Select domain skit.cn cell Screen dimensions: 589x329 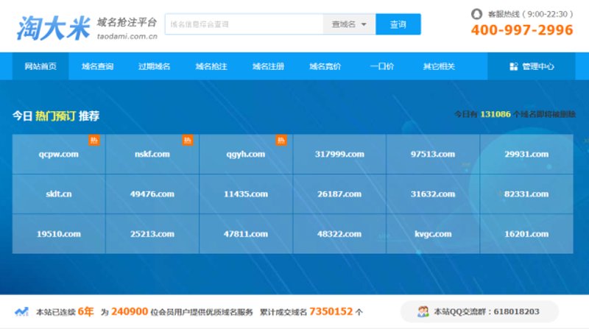click(59, 194)
